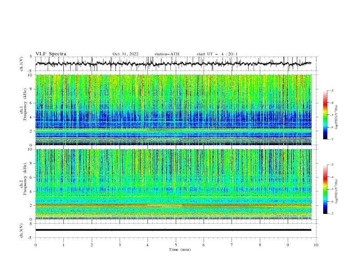The height and width of the screenshot is (275, 356).
Task: Click the "4" tick on the time axis
Action: click(147, 245)
